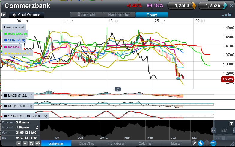Click the 2M range selection window
235x147 pixels.
[224, 131]
